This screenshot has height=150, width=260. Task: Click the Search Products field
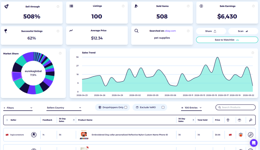coord(235,107)
